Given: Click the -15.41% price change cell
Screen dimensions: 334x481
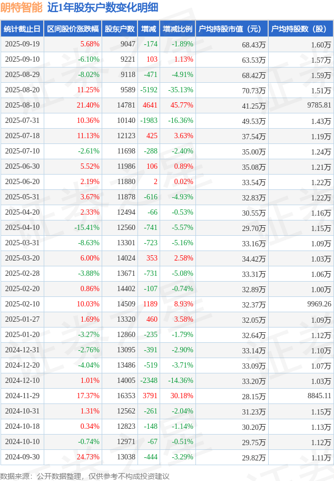Looking at the screenshot, I should [x=87, y=228].
